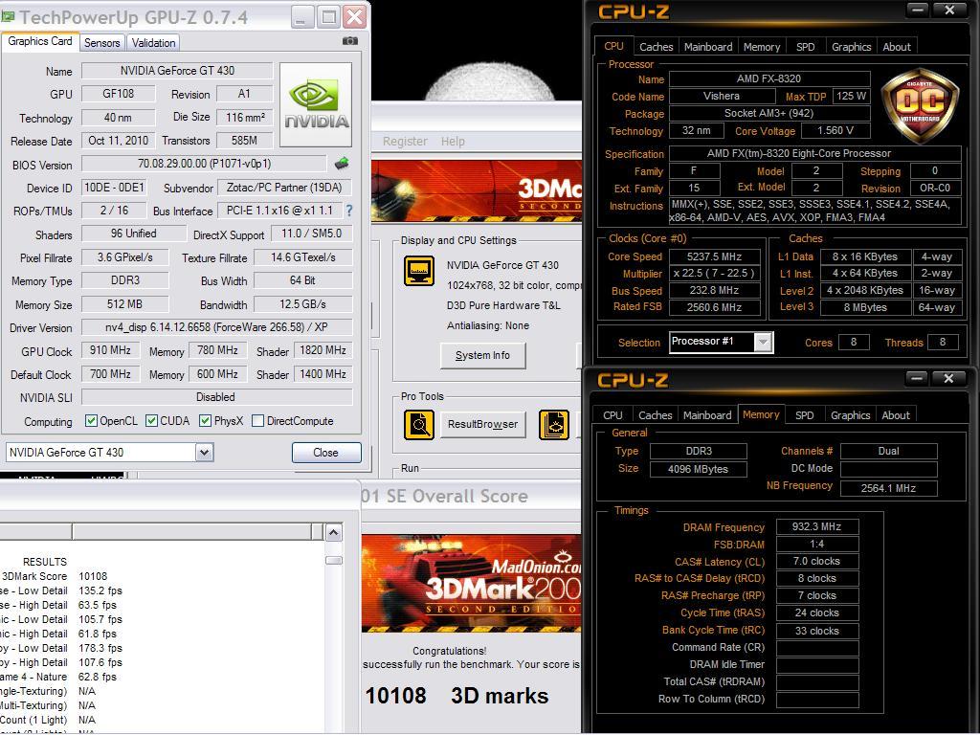Click the yellow icon right of ResultBrowser
This screenshot has width=980, height=735.
pyautogui.click(x=554, y=424)
